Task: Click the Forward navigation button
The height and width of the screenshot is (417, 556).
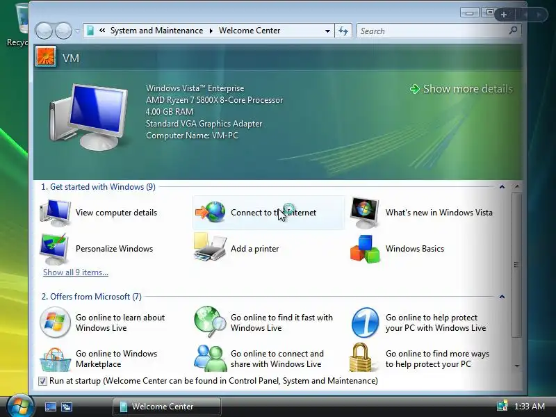Action: [x=63, y=31]
